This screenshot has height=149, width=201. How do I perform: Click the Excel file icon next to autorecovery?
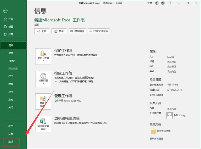click(x=56, y=101)
